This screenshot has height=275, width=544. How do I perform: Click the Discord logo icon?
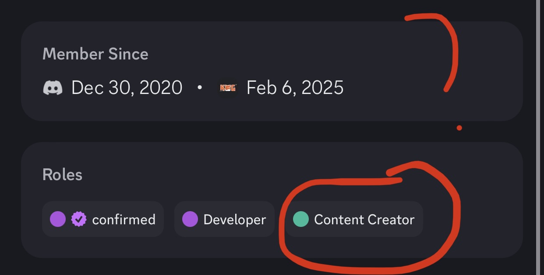click(53, 88)
